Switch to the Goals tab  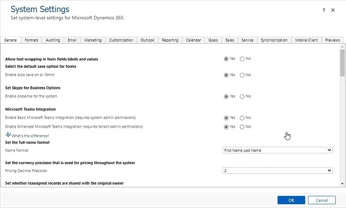213,40
